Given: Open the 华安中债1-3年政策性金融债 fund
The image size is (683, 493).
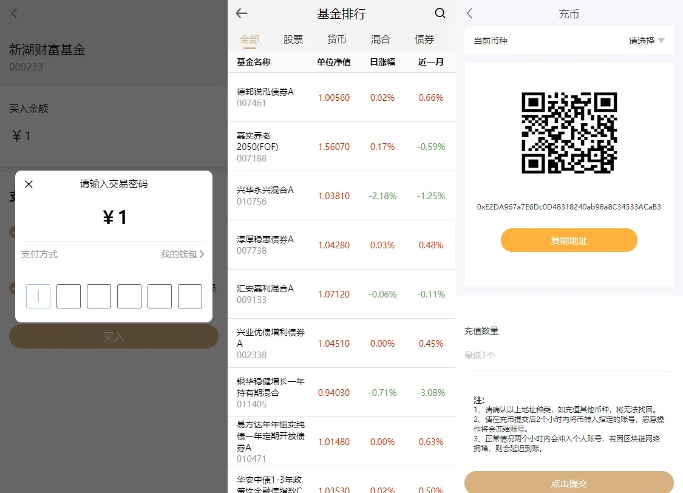Looking at the screenshot, I should pos(341,480).
